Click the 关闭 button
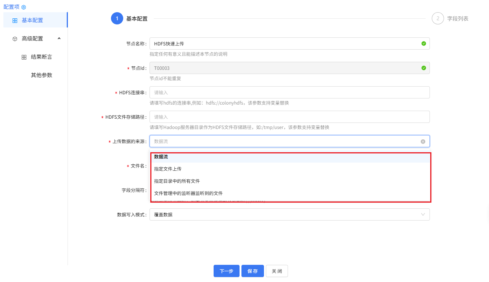This screenshot has height=282, width=489. [x=277, y=271]
